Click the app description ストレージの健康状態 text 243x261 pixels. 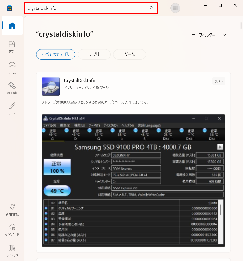click(x=95, y=102)
